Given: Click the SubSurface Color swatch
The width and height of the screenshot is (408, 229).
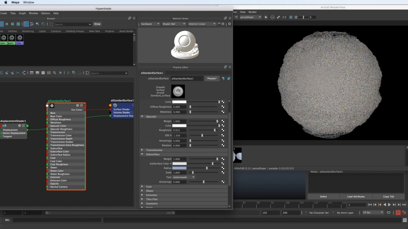Looking at the screenshot, I should [x=179, y=163].
